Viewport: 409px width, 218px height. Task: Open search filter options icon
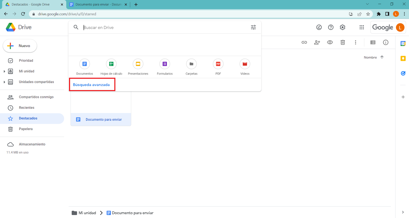[253, 27]
